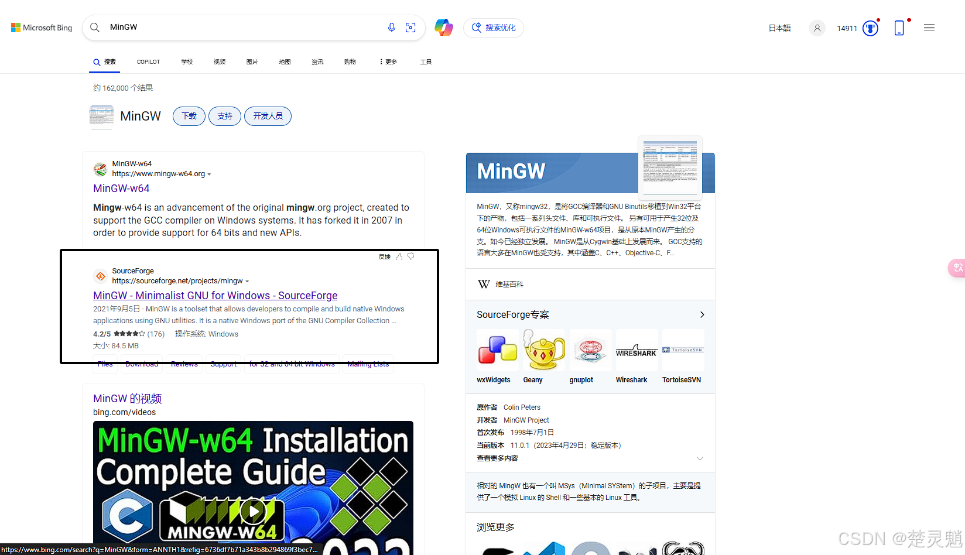Expand the 更多 more menu
This screenshot has width=965, height=555.
click(388, 61)
